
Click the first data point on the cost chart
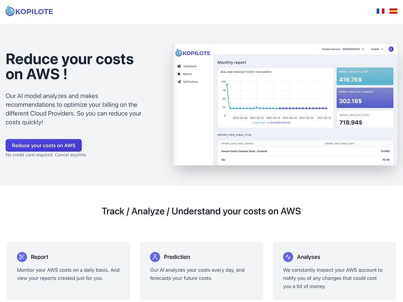click(x=227, y=85)
